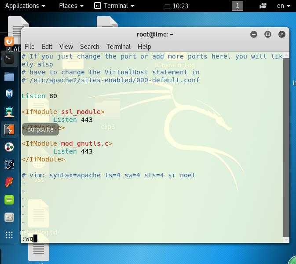
Task: Maximize the root@lmc terminal window
Action: click(x=268, y=34)
